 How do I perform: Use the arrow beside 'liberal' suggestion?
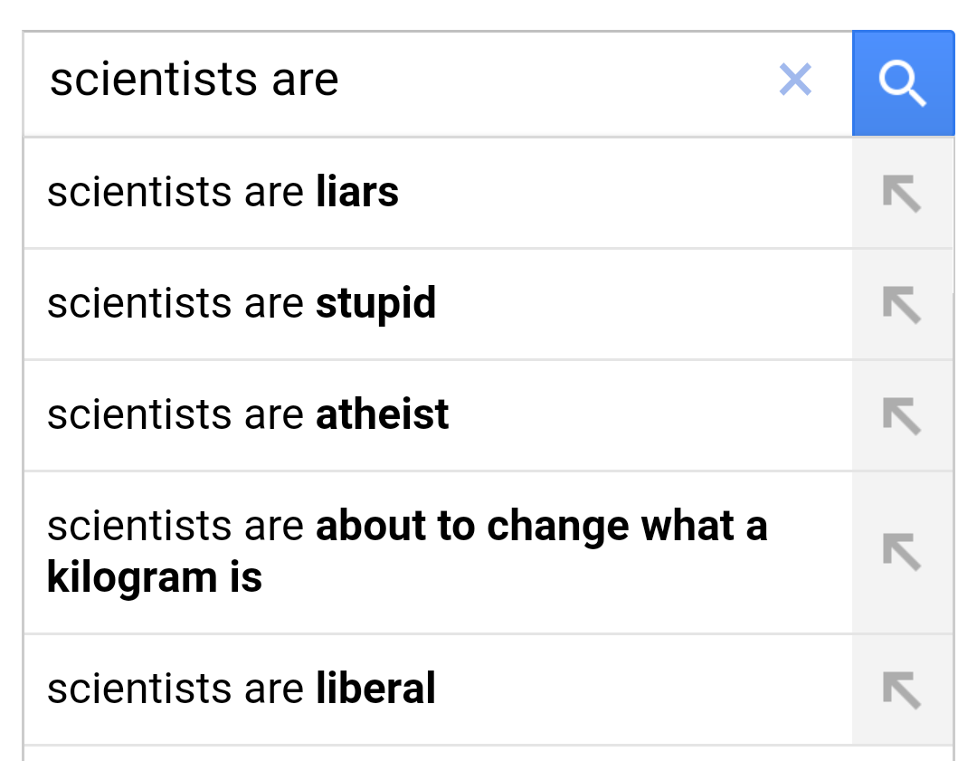click(902, 690)
